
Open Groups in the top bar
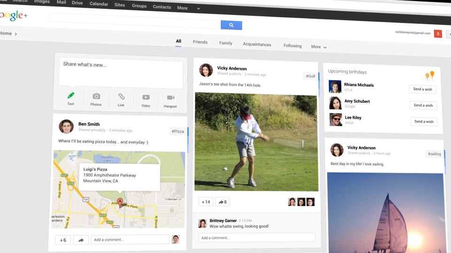point(139,6)
